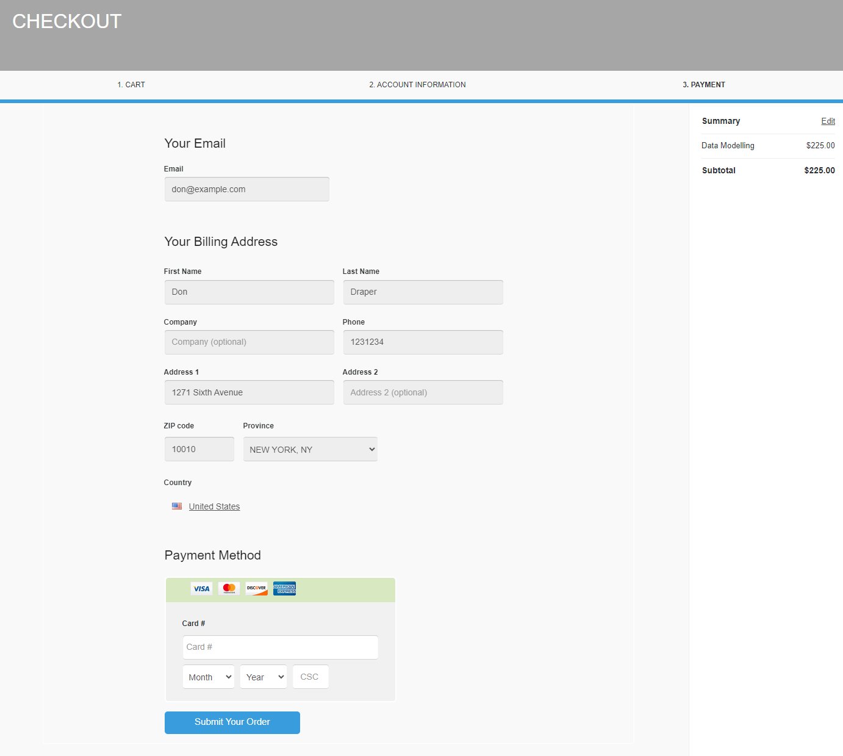Click the Edit summary link
The height and width of the screenshot is (756, 843).
click(828, 121)
